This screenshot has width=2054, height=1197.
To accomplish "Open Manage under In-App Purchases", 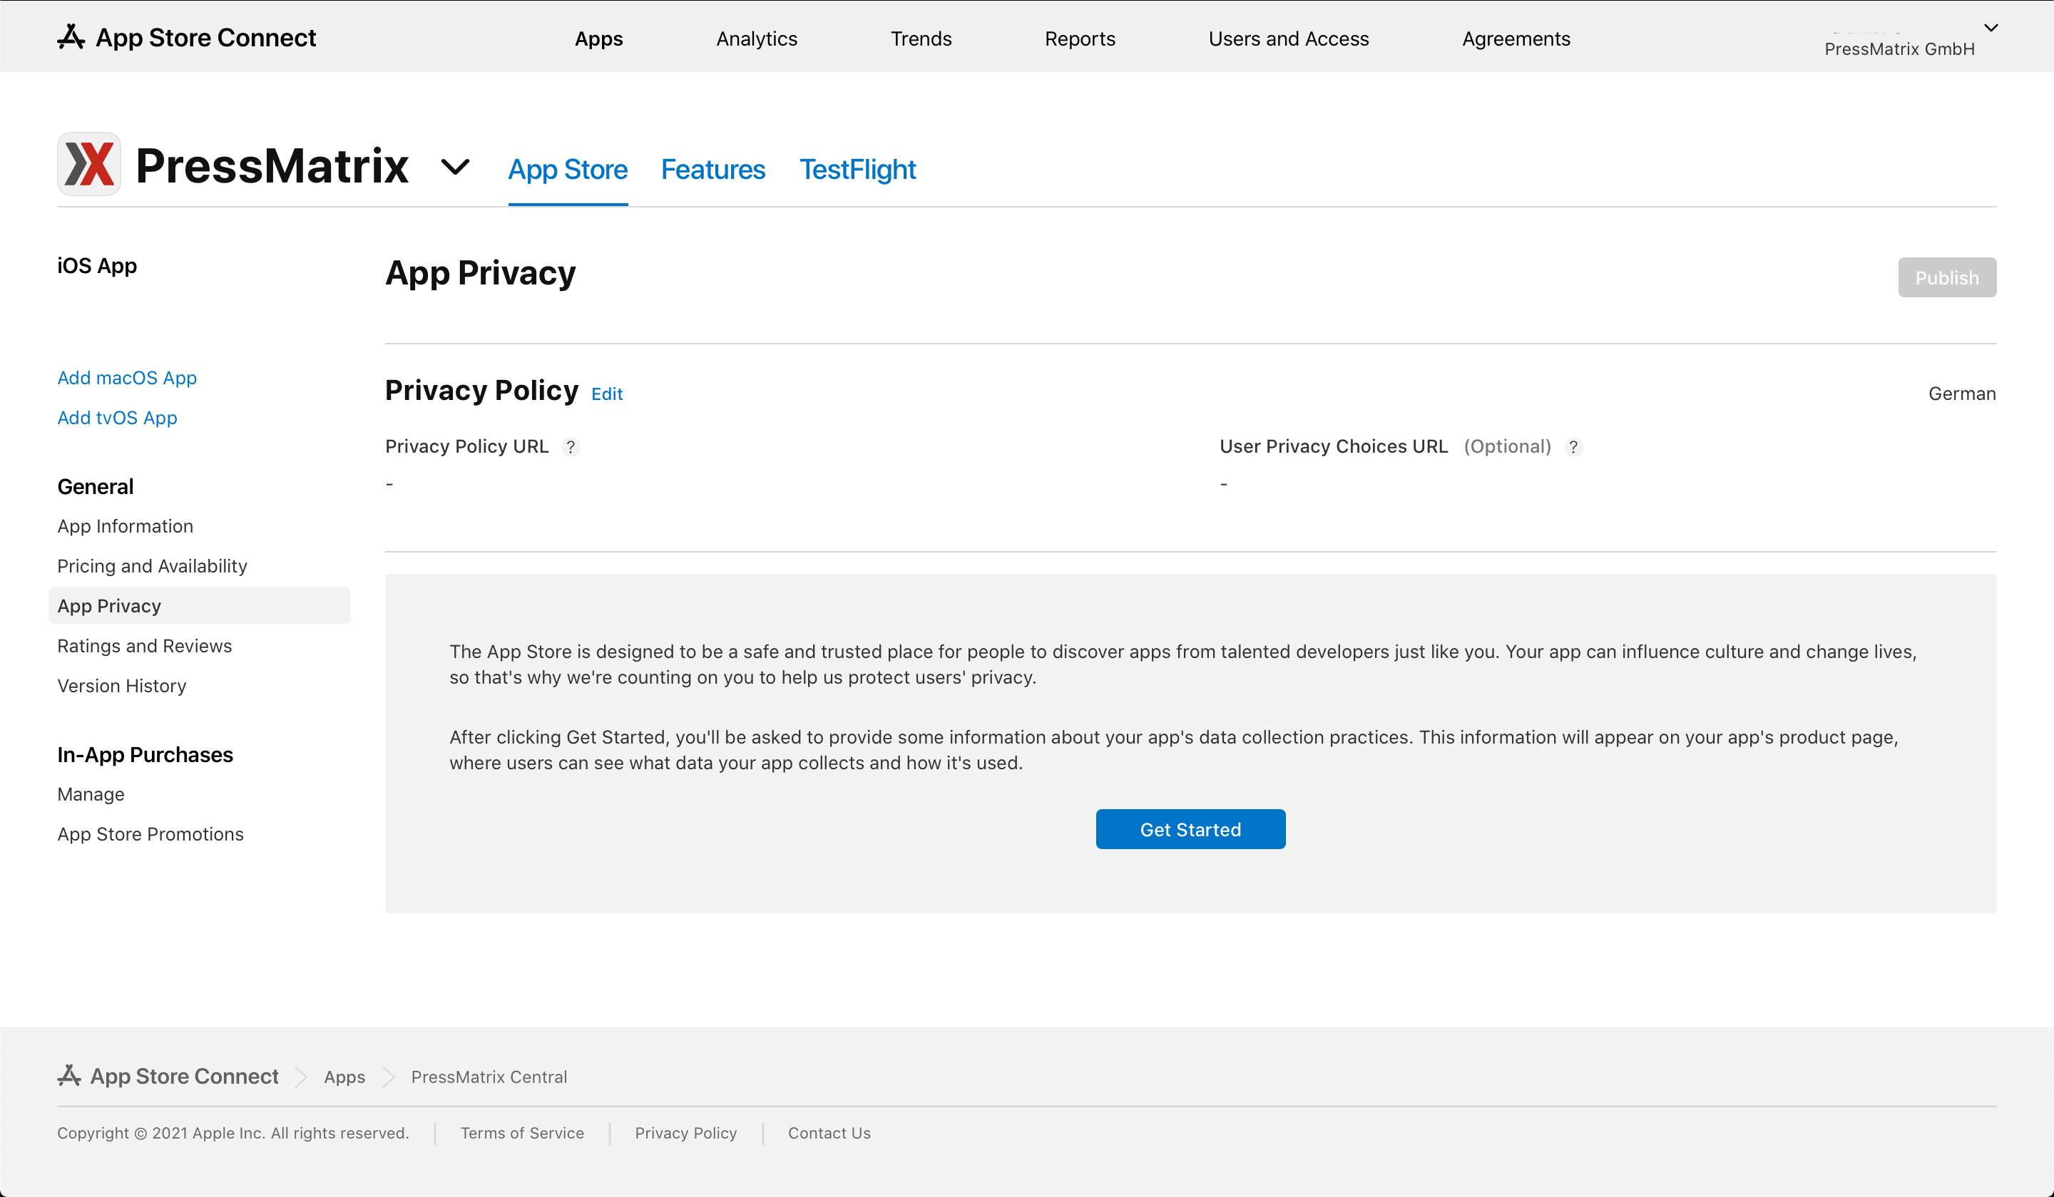I will click(x=91, y=793).
